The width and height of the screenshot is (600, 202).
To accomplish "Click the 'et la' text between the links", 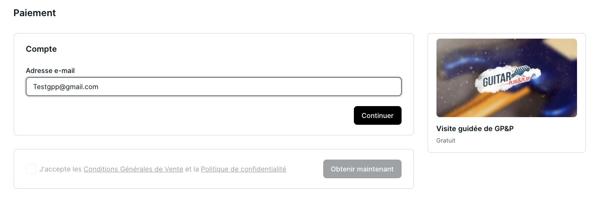I will pos(192,169).
